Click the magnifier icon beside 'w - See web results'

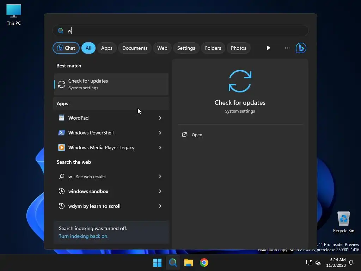point(61,176)
